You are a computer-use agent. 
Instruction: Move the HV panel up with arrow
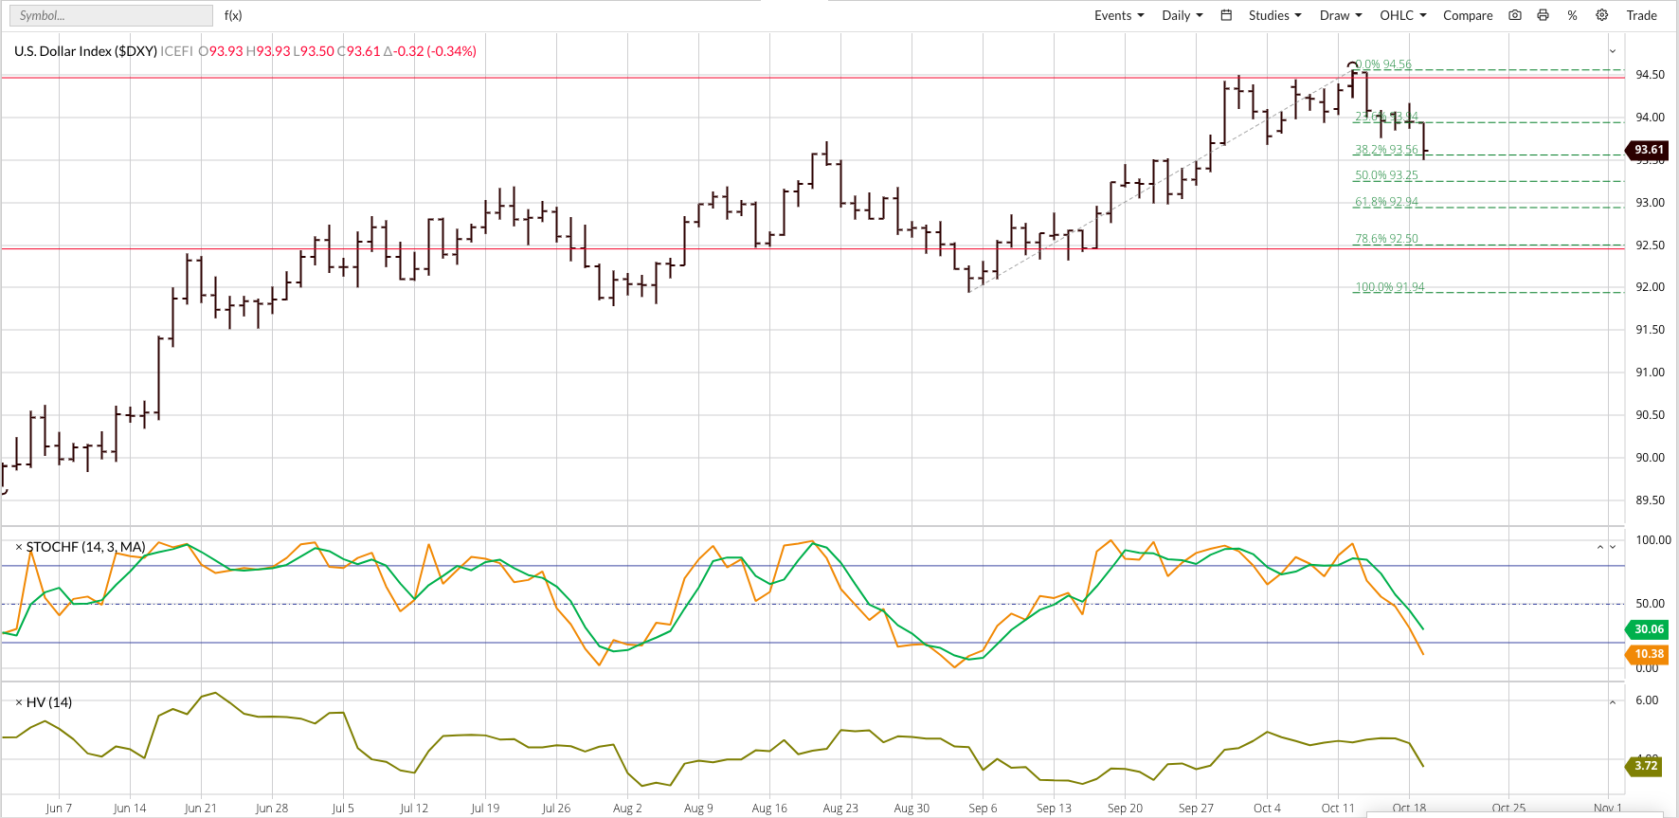1613,702
